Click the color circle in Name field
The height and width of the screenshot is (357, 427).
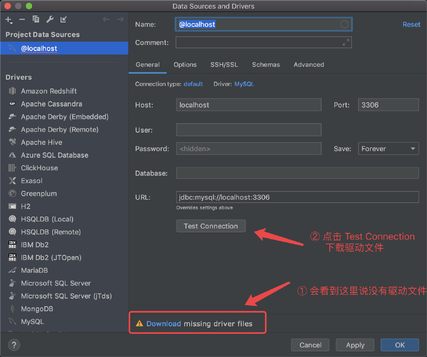(x=344, y=24)
